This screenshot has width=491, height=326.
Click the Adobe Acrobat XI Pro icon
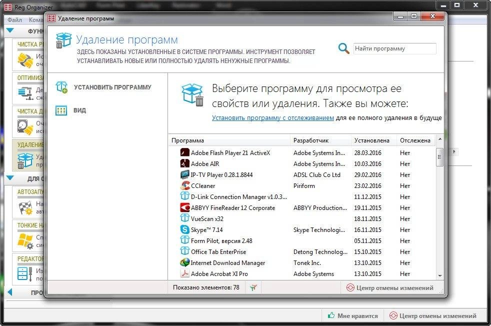(185, 273)
